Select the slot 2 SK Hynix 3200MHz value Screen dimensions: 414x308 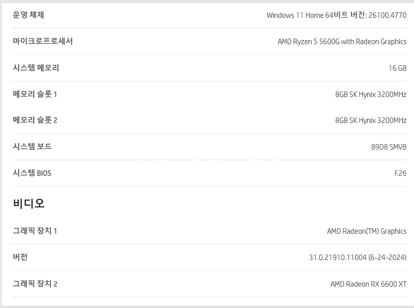point(371,120)
